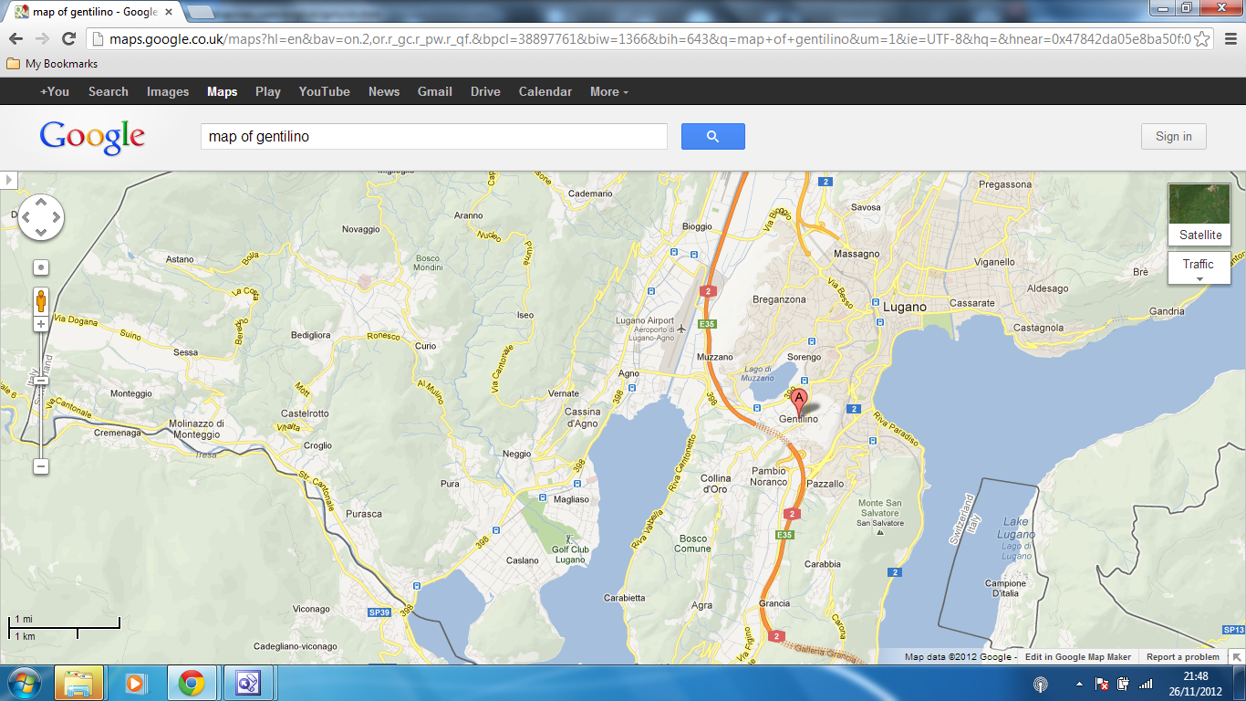Screen dimensions: 1246x701
Task: Expand the Traffic layers dropdown
Action: (x=1199, y=268)
